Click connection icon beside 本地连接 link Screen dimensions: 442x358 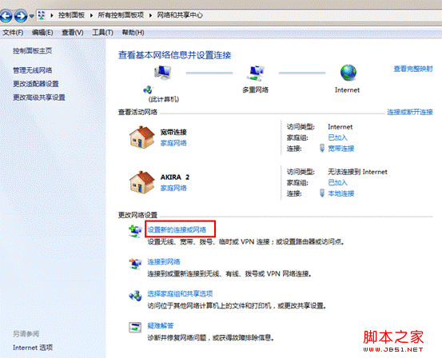[x=322, y=193]
